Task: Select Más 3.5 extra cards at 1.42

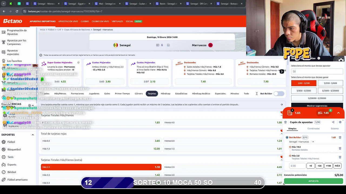Action: [101, 175]
